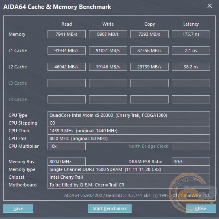Viewport: 219px width, 219px height.
Task: Select the Memory Read value 7941 MB/s
Action: [67, 34]
